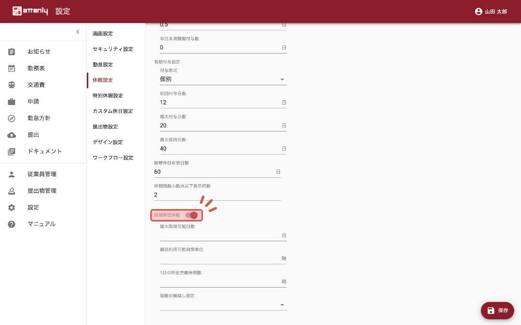Click the 勤怠方針 compass icon
This screenshot has width=521, height=325.
tap(11, 118)
